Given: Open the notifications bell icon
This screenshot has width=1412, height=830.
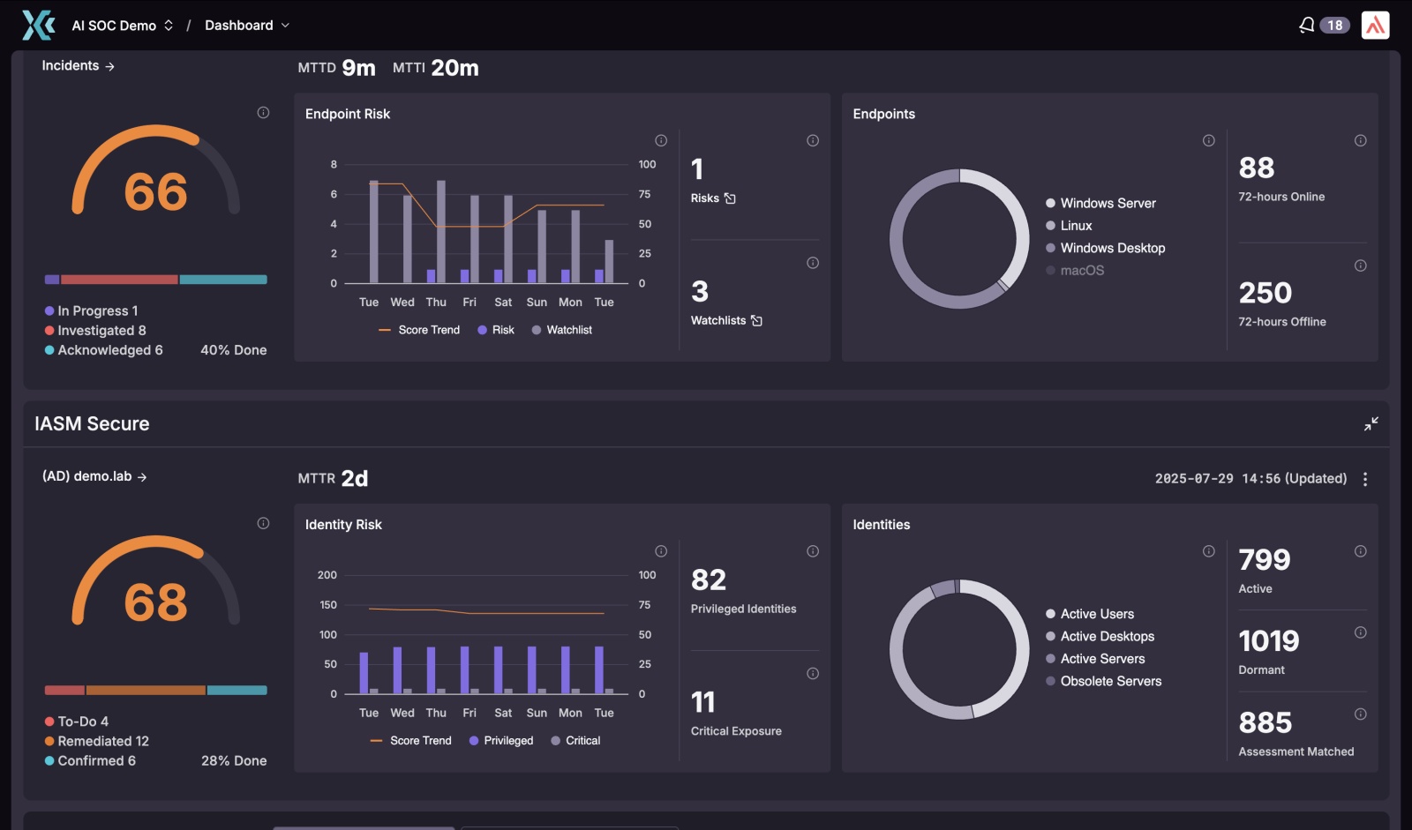Looking at the screenshot, I should pos(1306,26).
